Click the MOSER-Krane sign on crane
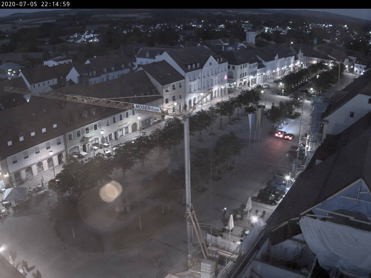Image resolution: width=371 pixels, height=278 pixels. coord(147,109)
